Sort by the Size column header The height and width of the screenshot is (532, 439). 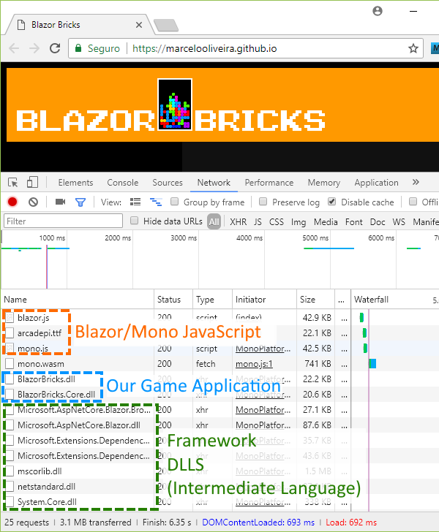coord(315,300)
